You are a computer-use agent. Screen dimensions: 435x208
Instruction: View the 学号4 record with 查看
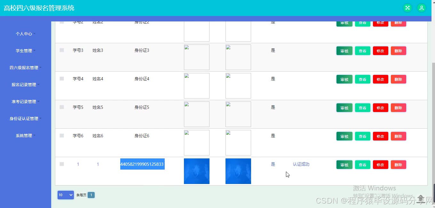(x=362, y=79)
